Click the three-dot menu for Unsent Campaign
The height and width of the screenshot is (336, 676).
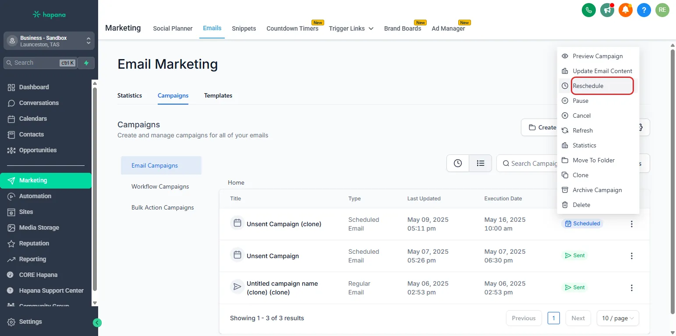click(631, 256)
